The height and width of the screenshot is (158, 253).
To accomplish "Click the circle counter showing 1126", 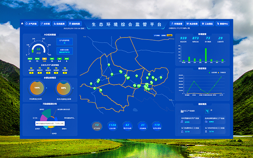I will click(x=112, y=126).
